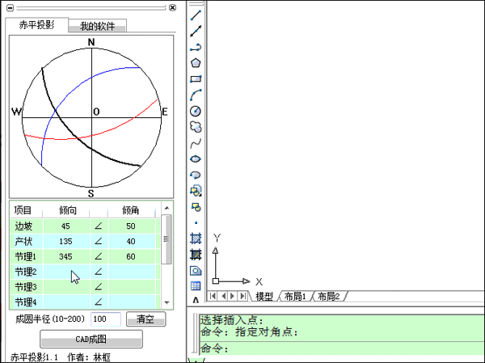Open the Table tool

pyautogui.click(x=195, y=285)
